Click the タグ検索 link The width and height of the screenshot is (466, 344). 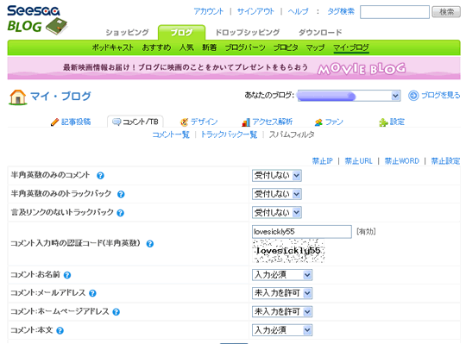pyautogui.click(x=341, y=11)
